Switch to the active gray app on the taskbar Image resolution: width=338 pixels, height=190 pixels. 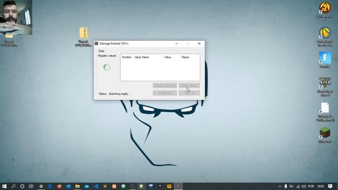pyautogui.click(x=179, y=186)
